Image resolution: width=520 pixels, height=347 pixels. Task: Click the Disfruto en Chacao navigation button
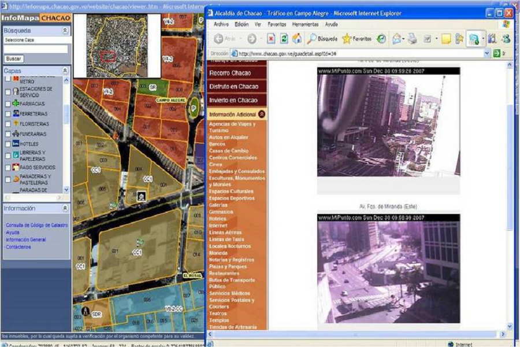coord(237,87)
